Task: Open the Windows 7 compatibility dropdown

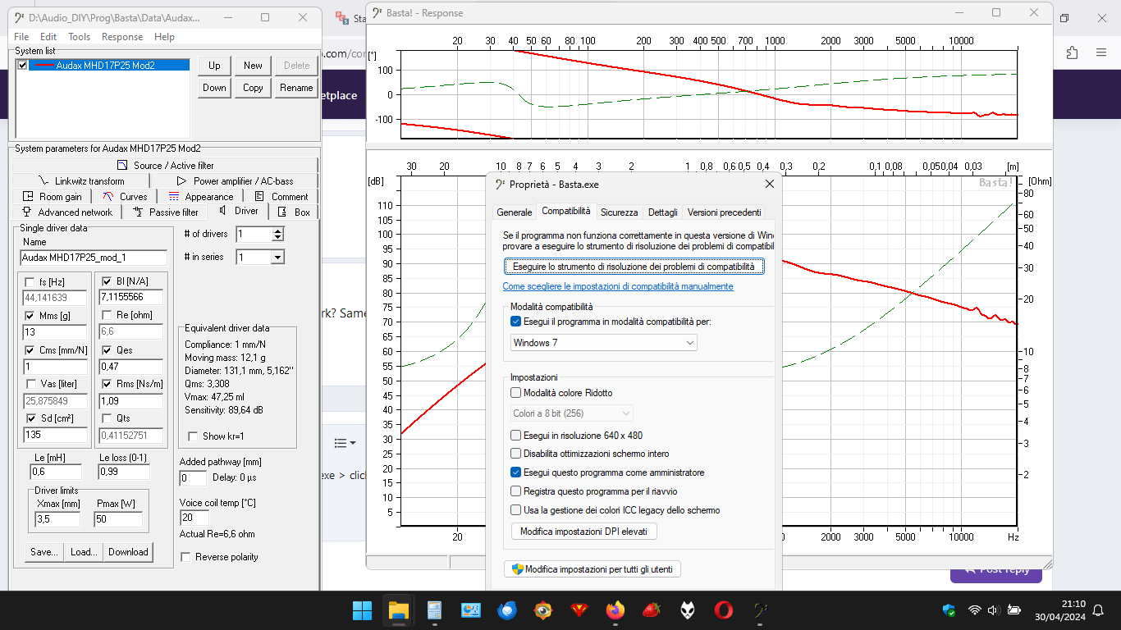Action: pyautogui.click(x=603, y=342)
